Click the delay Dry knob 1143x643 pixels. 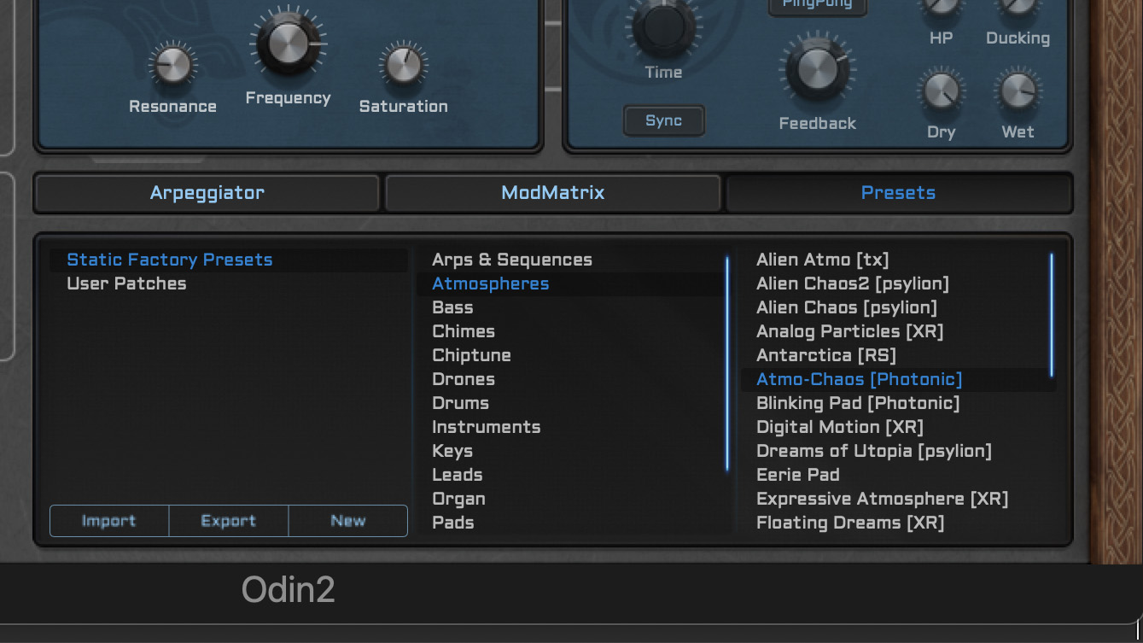tap(941, 91)
